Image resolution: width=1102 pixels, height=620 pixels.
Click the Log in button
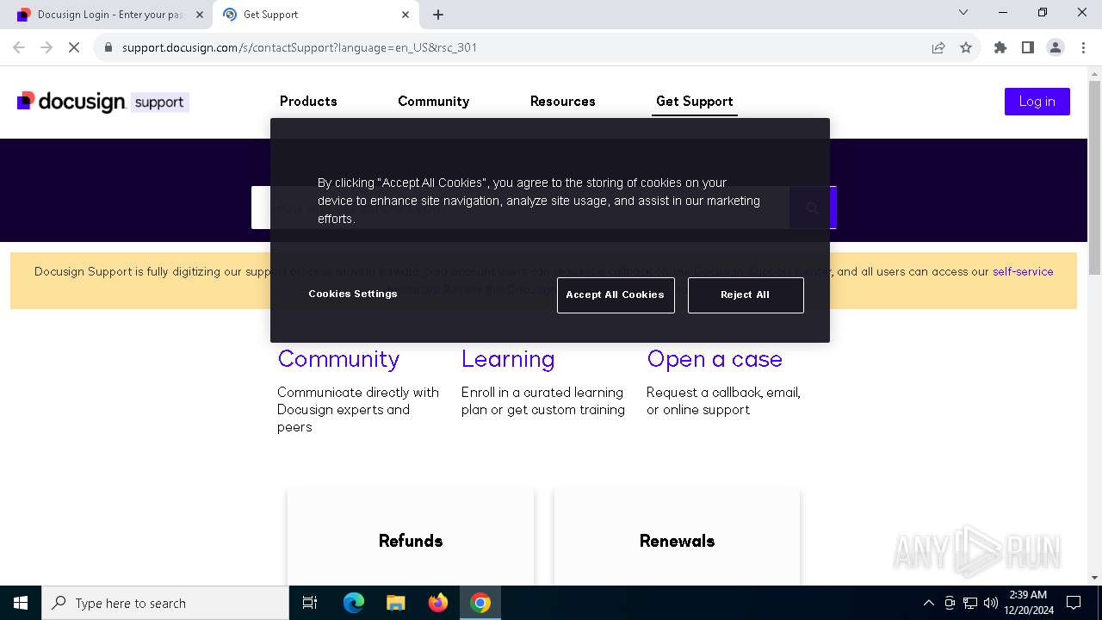point(1037,102)
